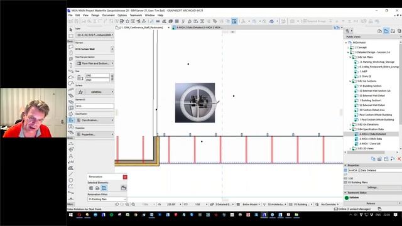The width and height of the screenshot is (402, 226).
Task: Open the Teamwork menu
Action: point(136,15)
